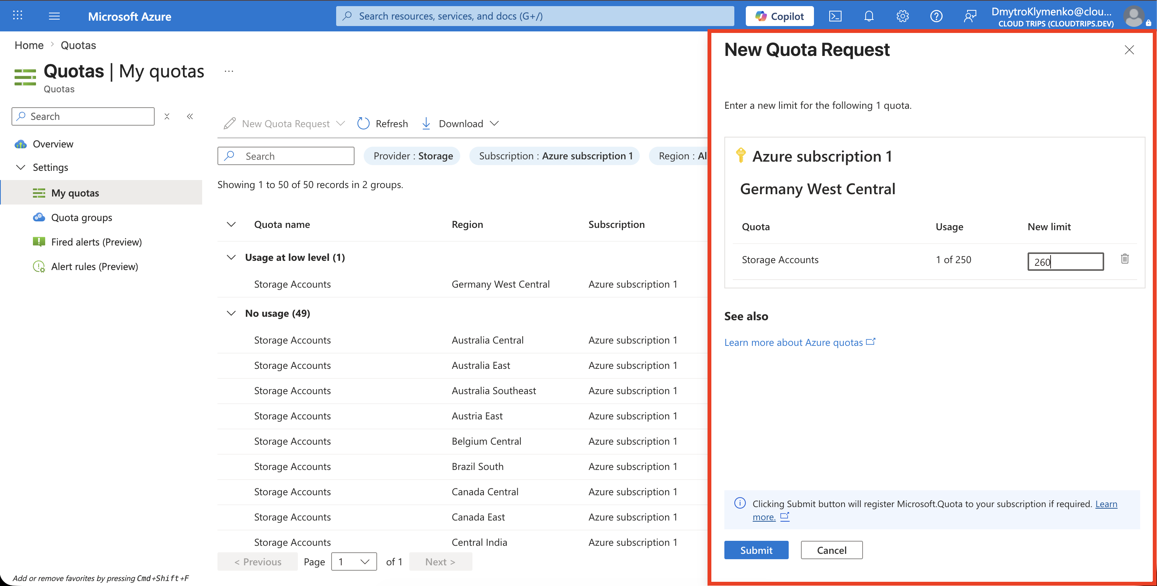Click the Next page button

(440, 562)
